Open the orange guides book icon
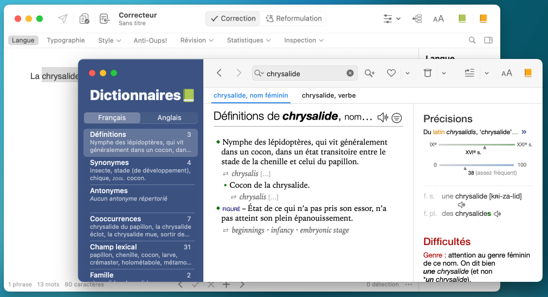Screen dimensions: 548x297 (527, 73)
